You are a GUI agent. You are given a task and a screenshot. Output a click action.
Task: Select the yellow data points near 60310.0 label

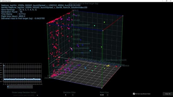(108, 66)
